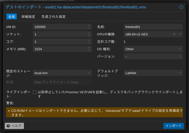Image resolution: width=189 pixels, height=133 pixels.
Task: Click the インポート button
Action: tap(174, 126)
